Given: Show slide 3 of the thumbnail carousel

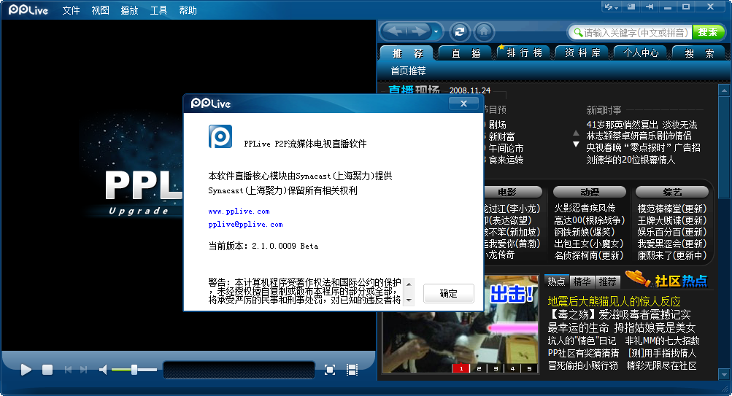Looking at the screenshot, I should click(x=496, y=368).
